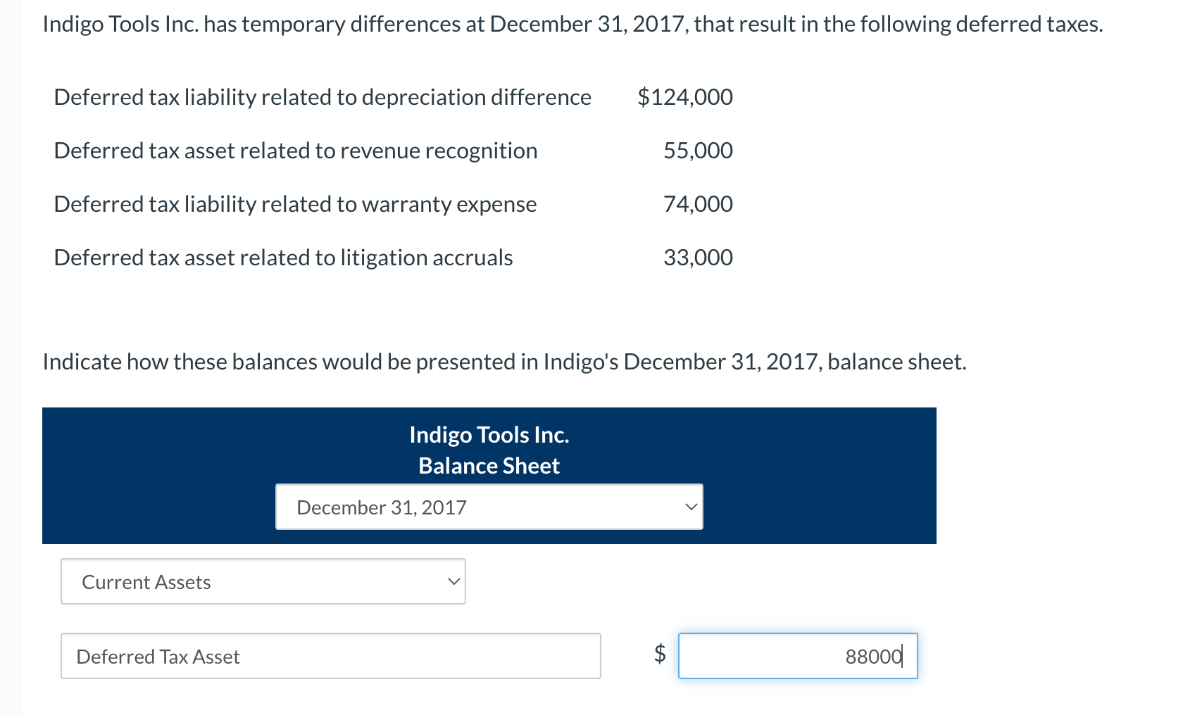Click the Deferred tax liability depreciation line
This screenshot has width=1183, height=715.
[323, 97]
